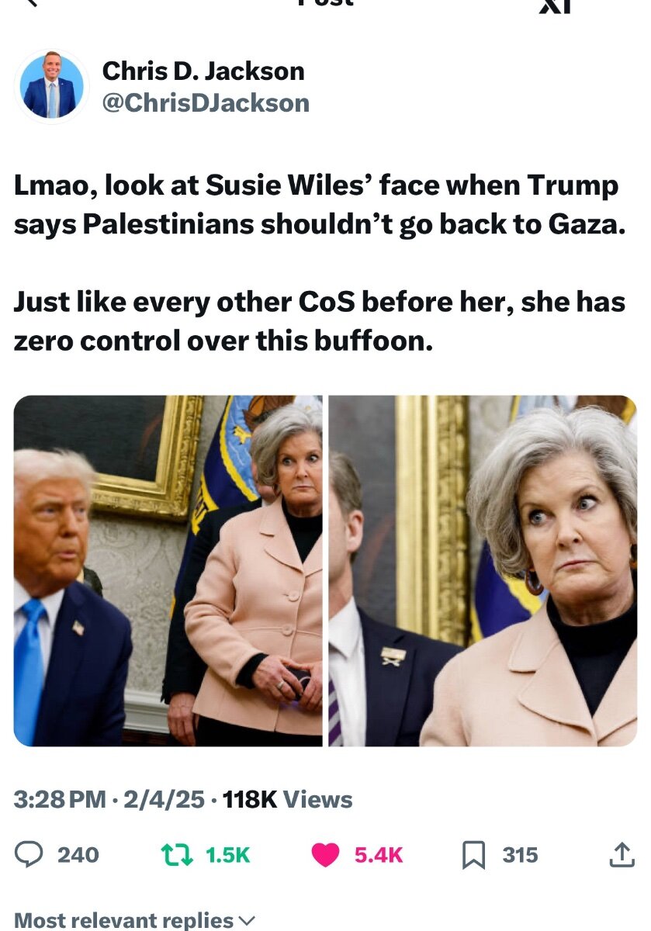This screenshot has width=651, height=931.
Task: Click the Chris D. Jackson display name
Action: point(203,71)
